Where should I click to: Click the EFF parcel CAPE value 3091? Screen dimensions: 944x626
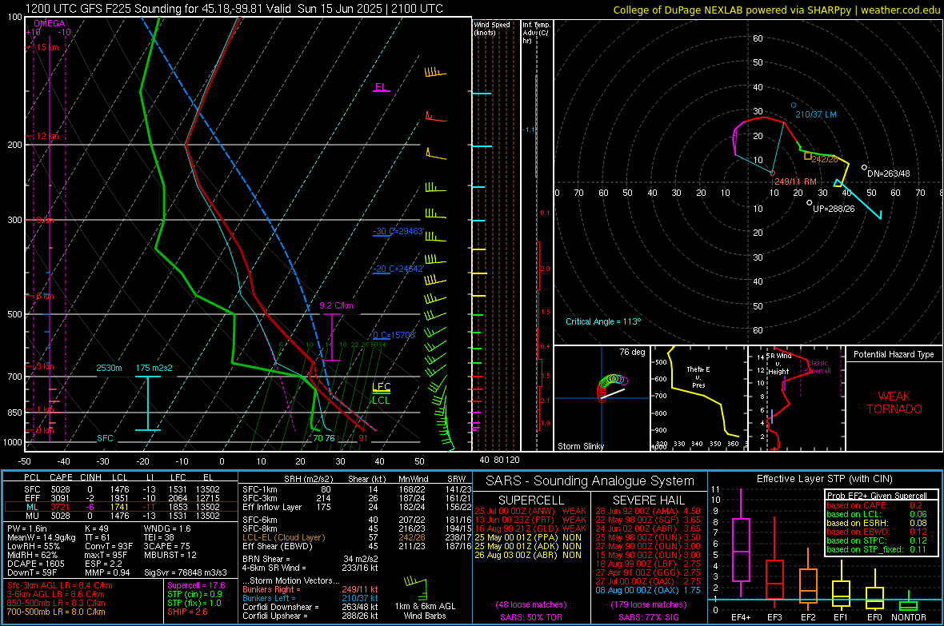tap(60, 498)
